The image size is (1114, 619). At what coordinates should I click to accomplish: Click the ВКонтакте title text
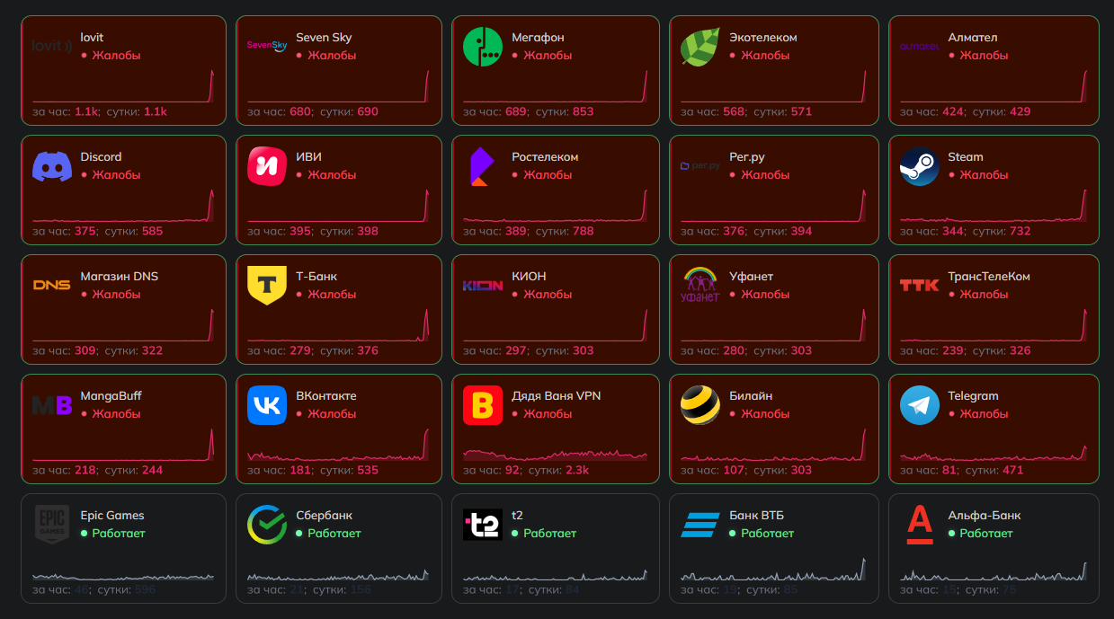pyautogui.click(x=326, y=396)
